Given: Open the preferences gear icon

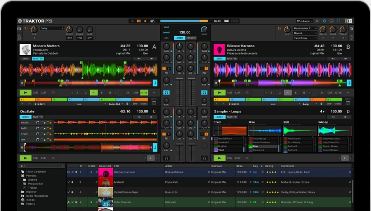Looking at the screenshot, I should pyautogui.click(x=324, y=21).
